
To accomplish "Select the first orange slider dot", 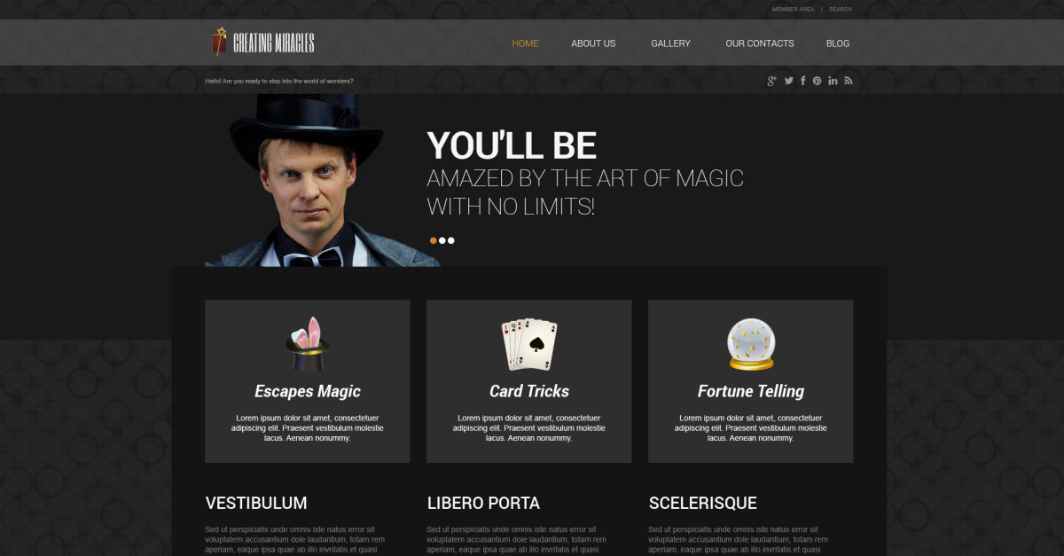I will [x=434, y=240].
